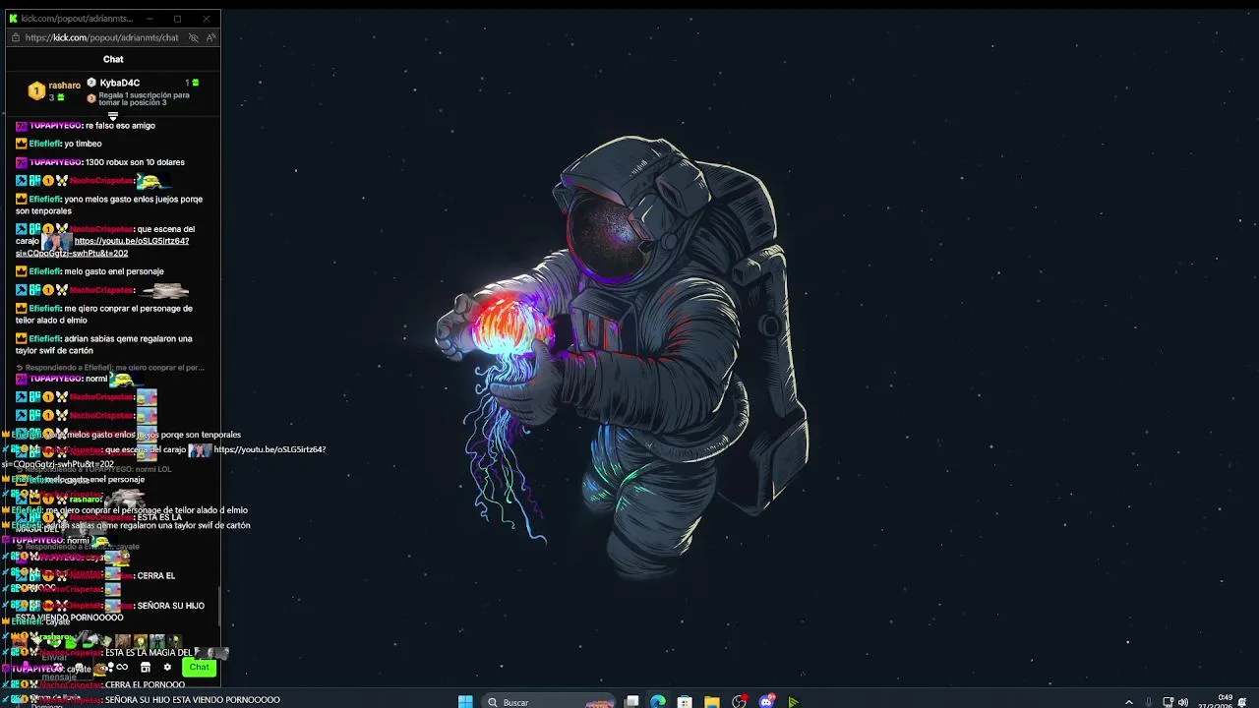The height and width of the screenshot is (708, 1259).
Task: Click the Chrome-like icon with red badge in taskbar
Action: 739,701
